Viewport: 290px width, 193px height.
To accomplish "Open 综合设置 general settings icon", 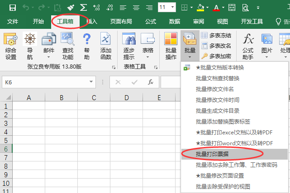I will (10, 46).
